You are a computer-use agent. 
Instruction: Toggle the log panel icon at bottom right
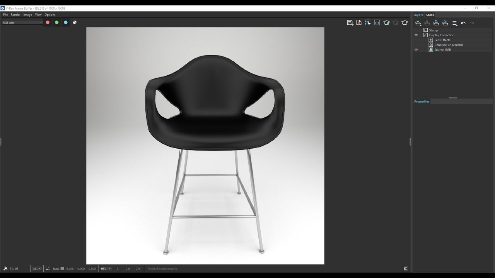405,268
